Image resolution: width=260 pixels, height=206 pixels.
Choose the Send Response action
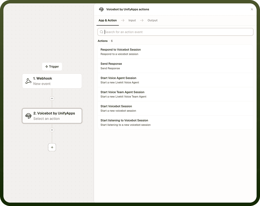pyautogui.click(x=175, y=66)
